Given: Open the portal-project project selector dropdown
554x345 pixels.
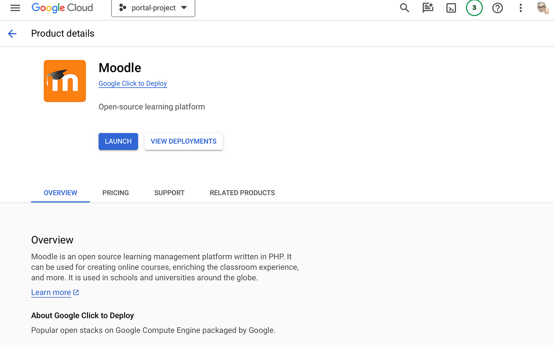Looking at the screenshot, I should (153, 8).
